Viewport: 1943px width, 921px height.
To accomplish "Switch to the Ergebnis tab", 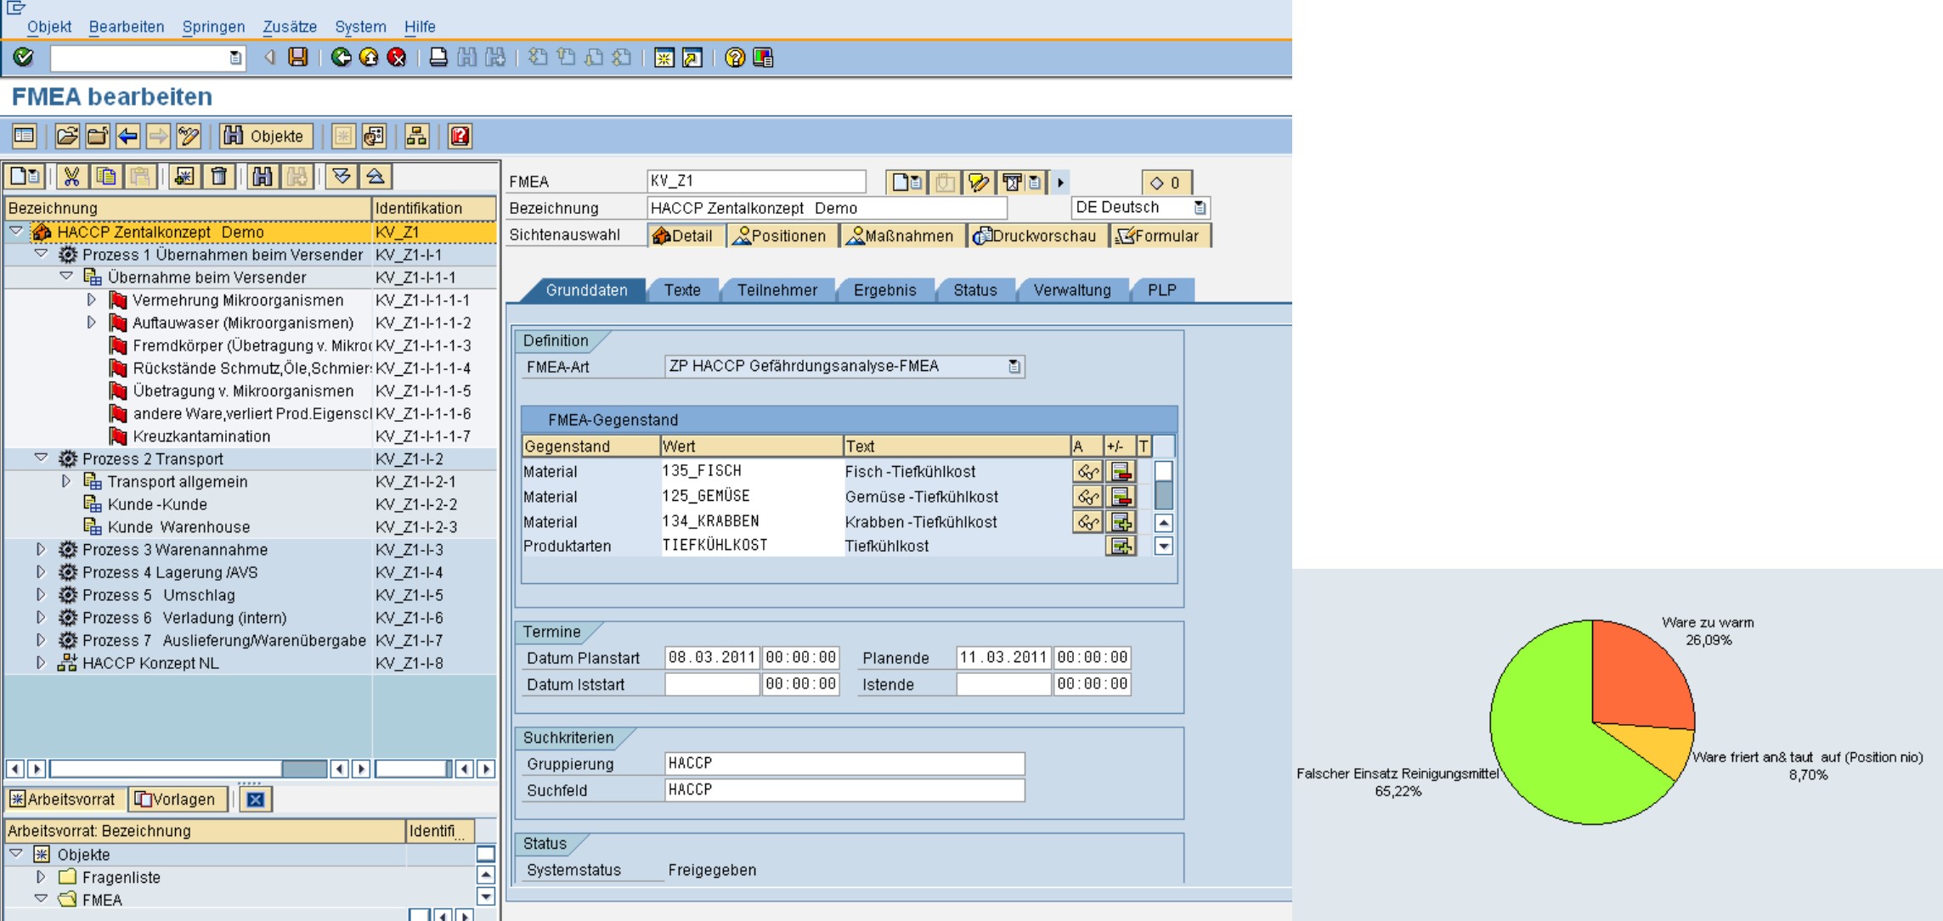I will (884, 290).
